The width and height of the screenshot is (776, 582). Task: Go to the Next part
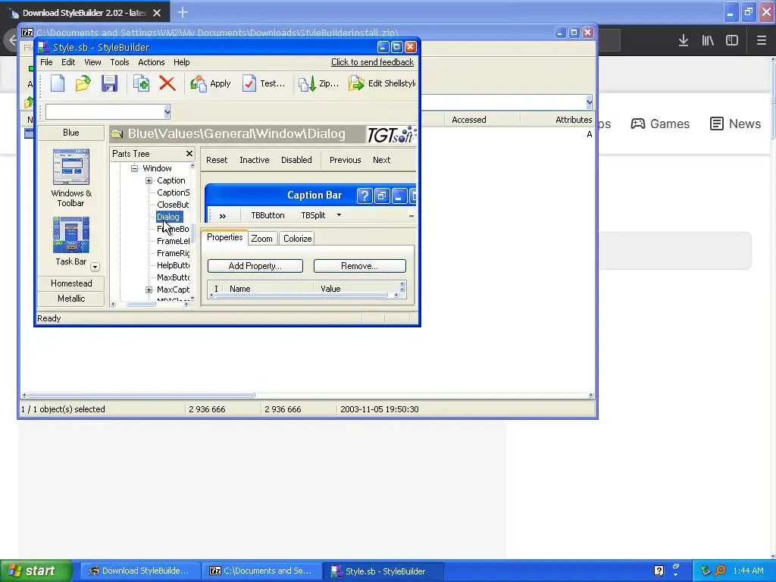tap(382, 161)
